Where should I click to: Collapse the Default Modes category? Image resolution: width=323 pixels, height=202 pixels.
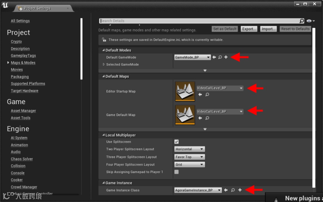click(103, 50)
